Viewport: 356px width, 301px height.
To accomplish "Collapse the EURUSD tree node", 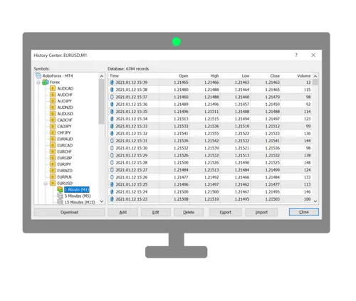I will [46, 184].
